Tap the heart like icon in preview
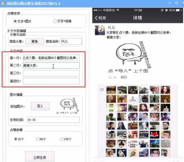The image size is (184, 162). 102,90
